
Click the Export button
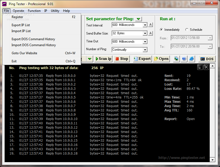142,59
